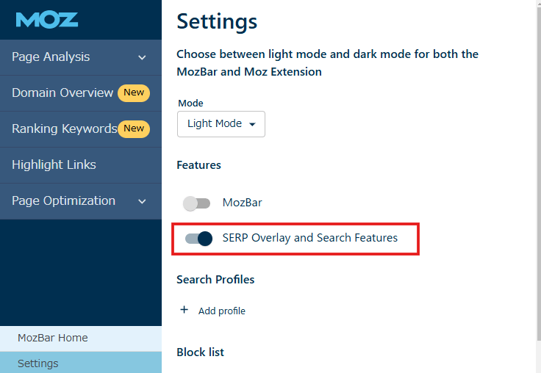Image resolution: width=541 pixels, height=373 pixels.
Task: Go to MozBar Home
Action: pyautogui.click(x=52, y=338)
